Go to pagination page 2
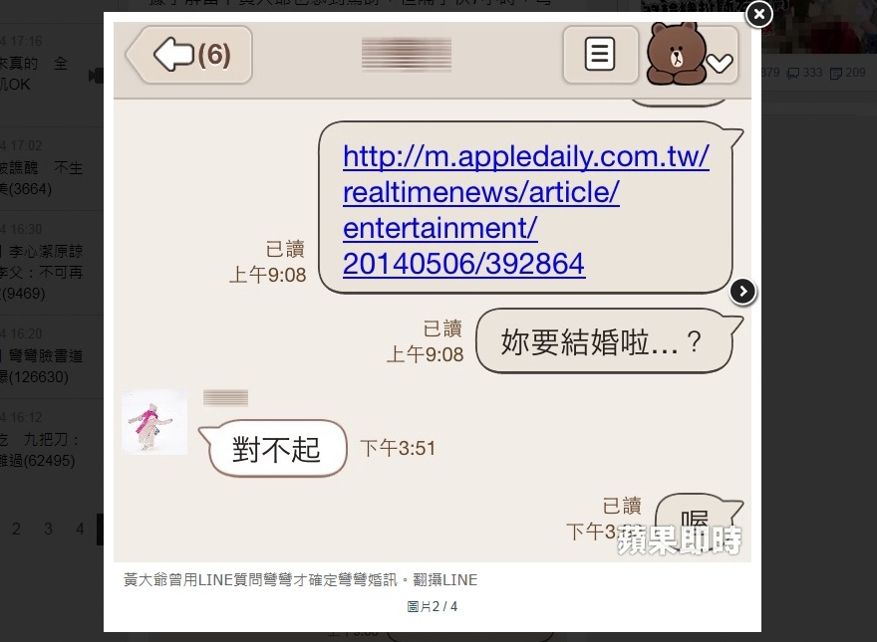Screen dimensions: 877x642 click(16, 529)
